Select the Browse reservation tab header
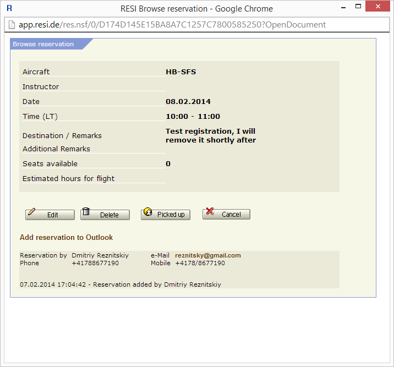Image resolution: width=394 pixels, height=367 pixels. point(44,44)
